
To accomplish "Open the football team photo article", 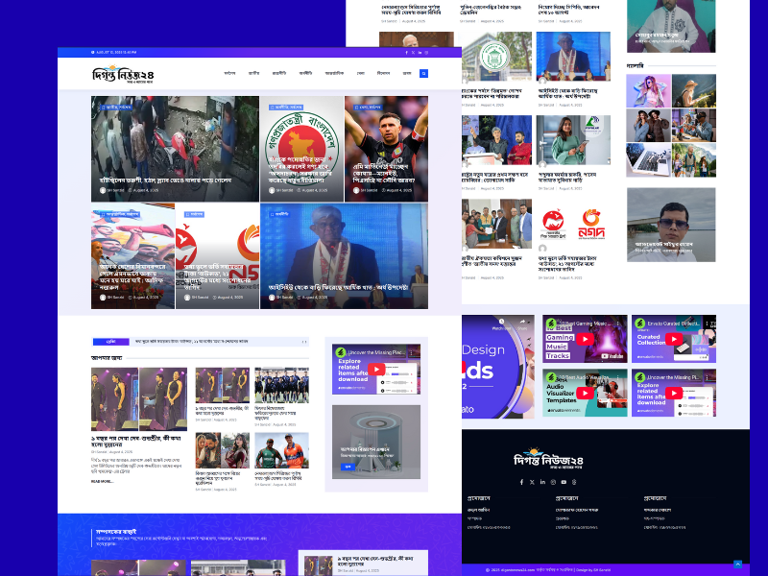I will (281, 385).
